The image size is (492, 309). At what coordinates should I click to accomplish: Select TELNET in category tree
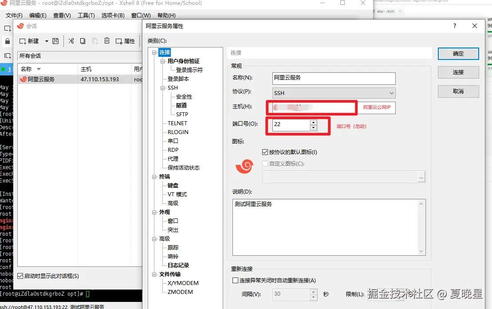(177, 123)
